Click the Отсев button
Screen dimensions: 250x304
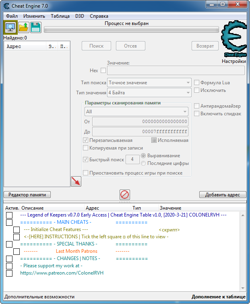coord(130,46)
